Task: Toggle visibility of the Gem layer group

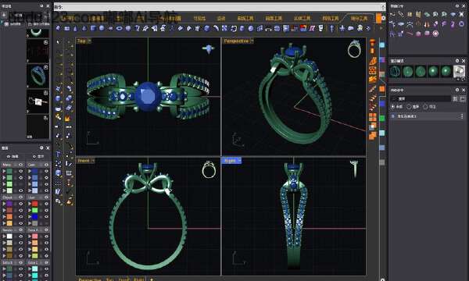Action: (46, 165)
